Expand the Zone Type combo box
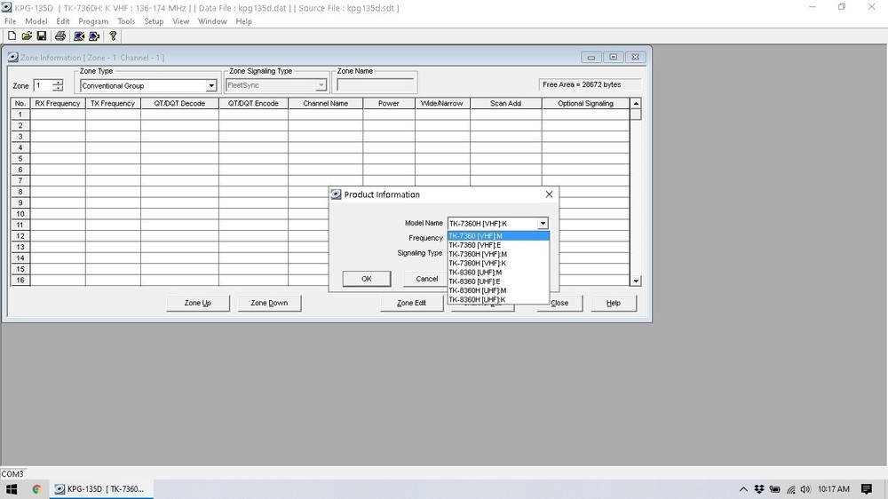This screenshot has width=888, height=499. (x=211, y=86)
